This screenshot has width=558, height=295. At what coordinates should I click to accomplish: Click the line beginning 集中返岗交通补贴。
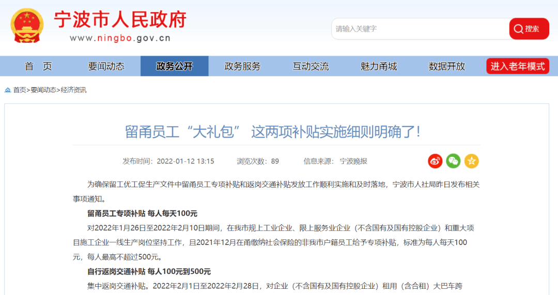(275, 286)
